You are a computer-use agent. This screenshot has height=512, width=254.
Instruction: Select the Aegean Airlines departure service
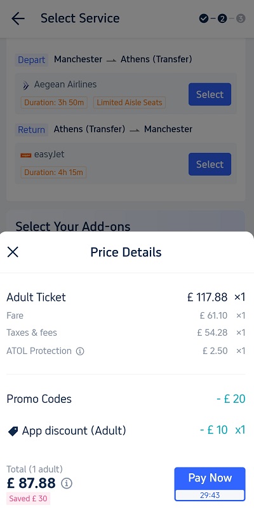click(x=210, y=95)
